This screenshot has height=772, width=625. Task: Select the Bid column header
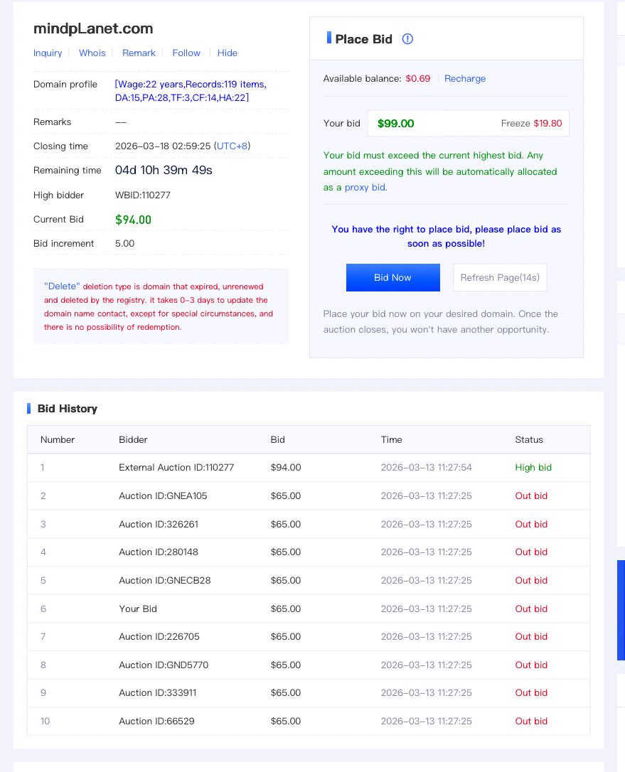click(278, 440)
